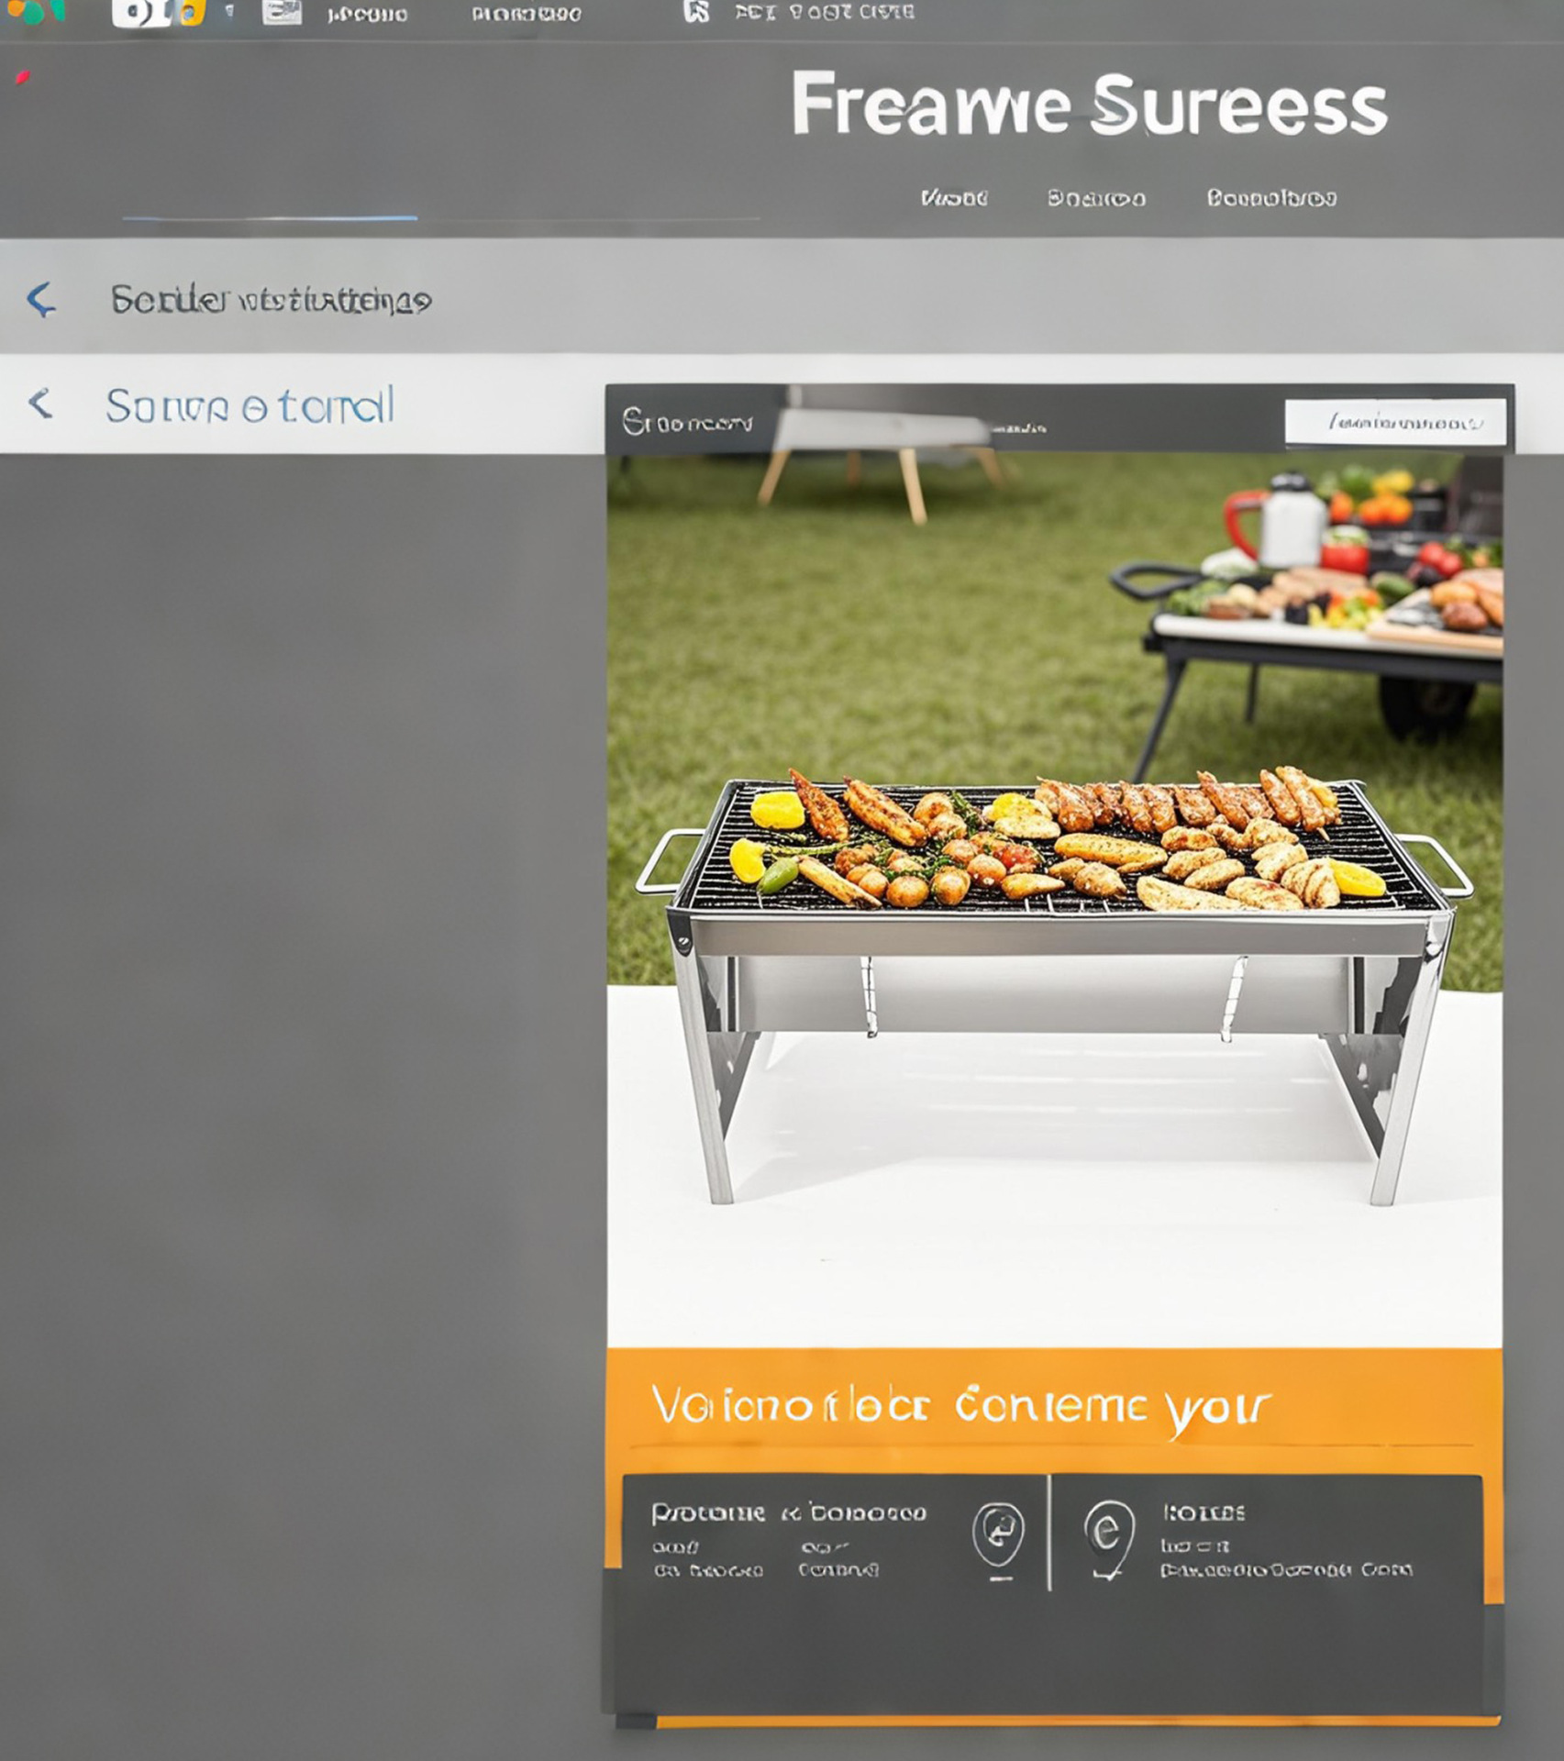Click the white button at flyer top-right
This screenshot has height=1761, width=1564.
[1395, 422]
